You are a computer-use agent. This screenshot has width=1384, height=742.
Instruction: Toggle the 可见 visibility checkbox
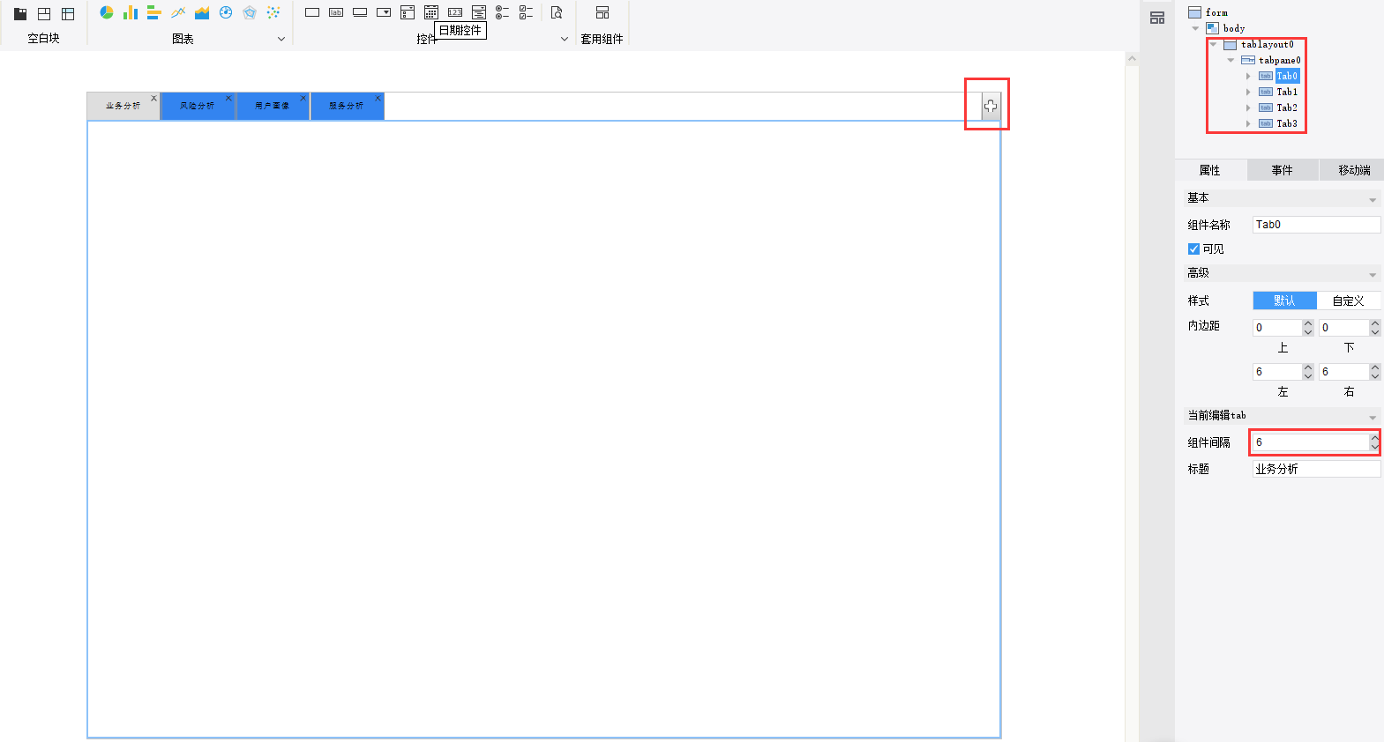1193,249
